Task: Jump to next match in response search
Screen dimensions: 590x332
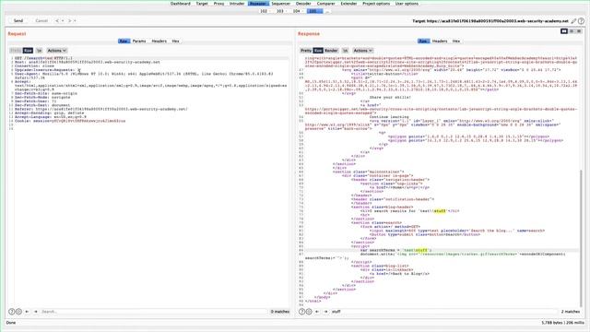Action: (325, 312)
